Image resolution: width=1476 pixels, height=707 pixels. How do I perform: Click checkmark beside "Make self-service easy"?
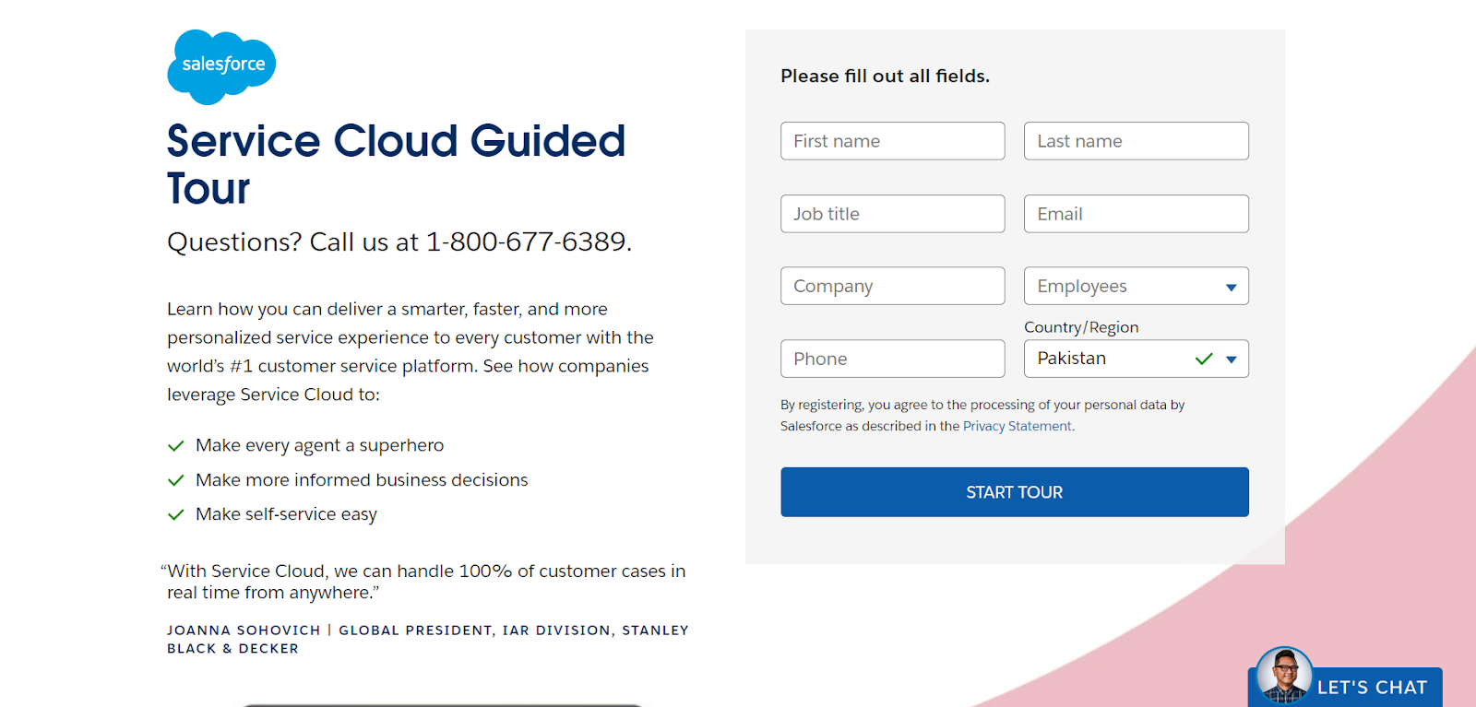175,514
